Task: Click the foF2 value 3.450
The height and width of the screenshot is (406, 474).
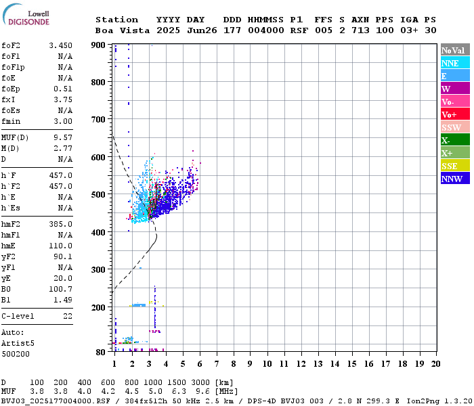Action: point(61,45)
